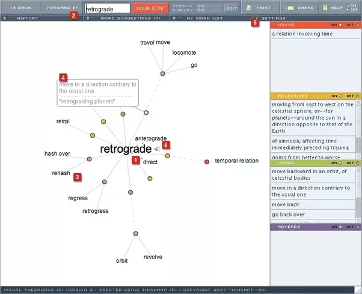Viewport: 362px width, 294px height.
Task: Click the word travel
Action: (147, 43)
